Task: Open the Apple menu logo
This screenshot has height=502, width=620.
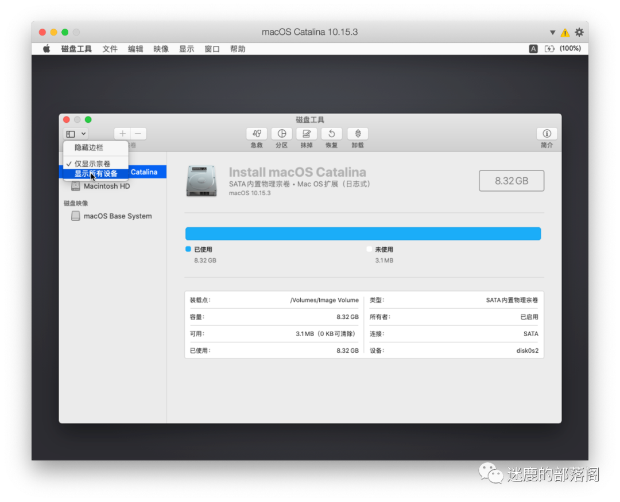Action: click(x=46, y=49)
